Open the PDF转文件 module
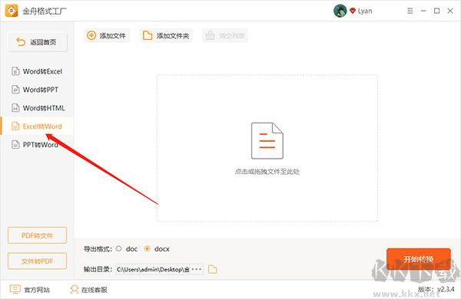The width and height of the screenshot is (461, 299). click(38, 235)
